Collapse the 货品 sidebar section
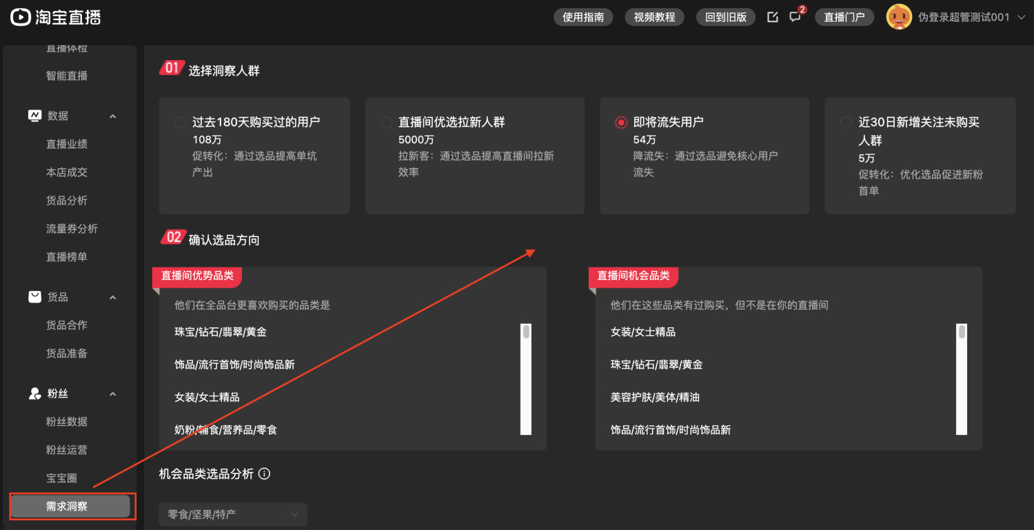This screenshot has height=530, width=1034. 112,296
